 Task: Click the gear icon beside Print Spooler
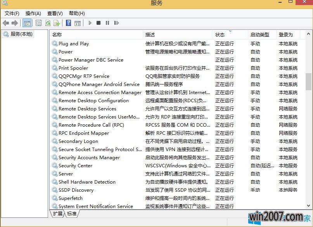pos(55,68)
